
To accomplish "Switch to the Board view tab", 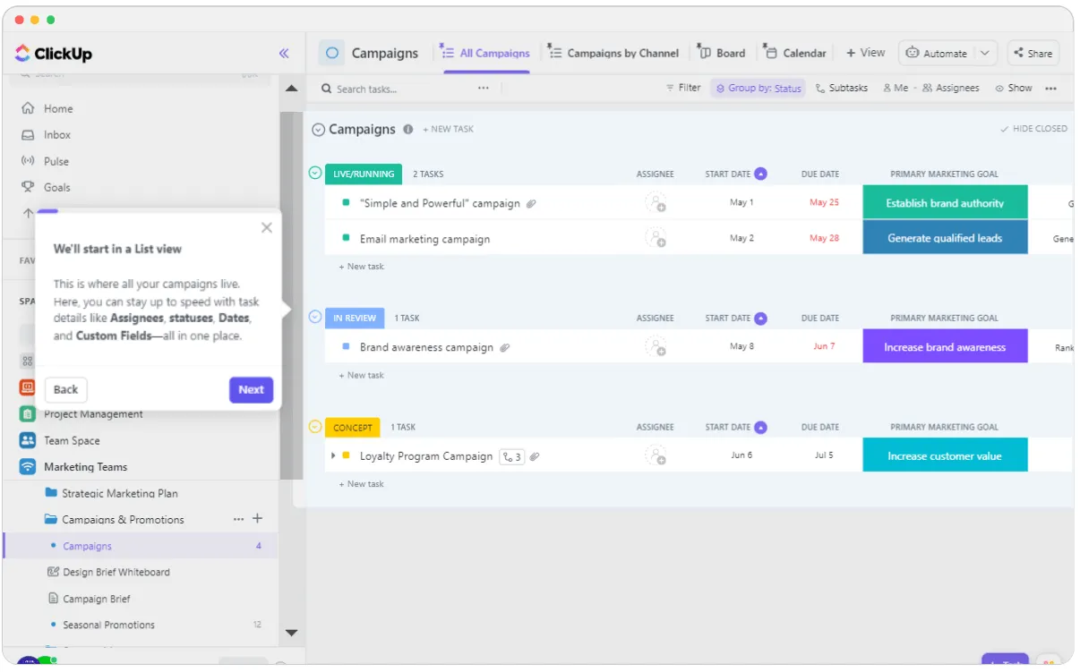I will [722, 53].
